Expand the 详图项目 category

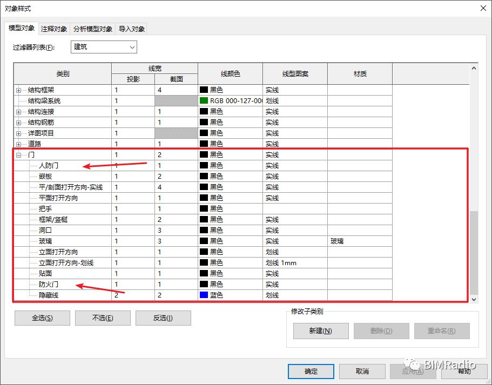(18, 133)
